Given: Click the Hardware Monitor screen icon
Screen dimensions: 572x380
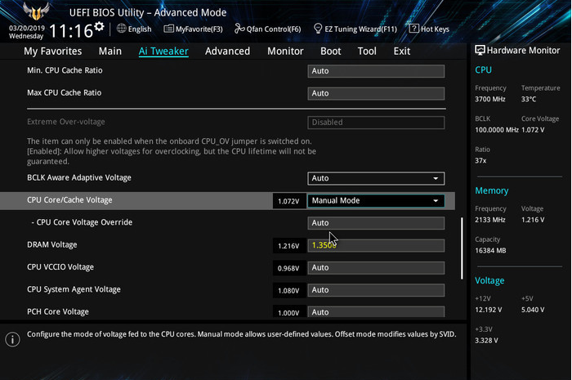Looking at the screenshot, I should (x=480, y=51).
